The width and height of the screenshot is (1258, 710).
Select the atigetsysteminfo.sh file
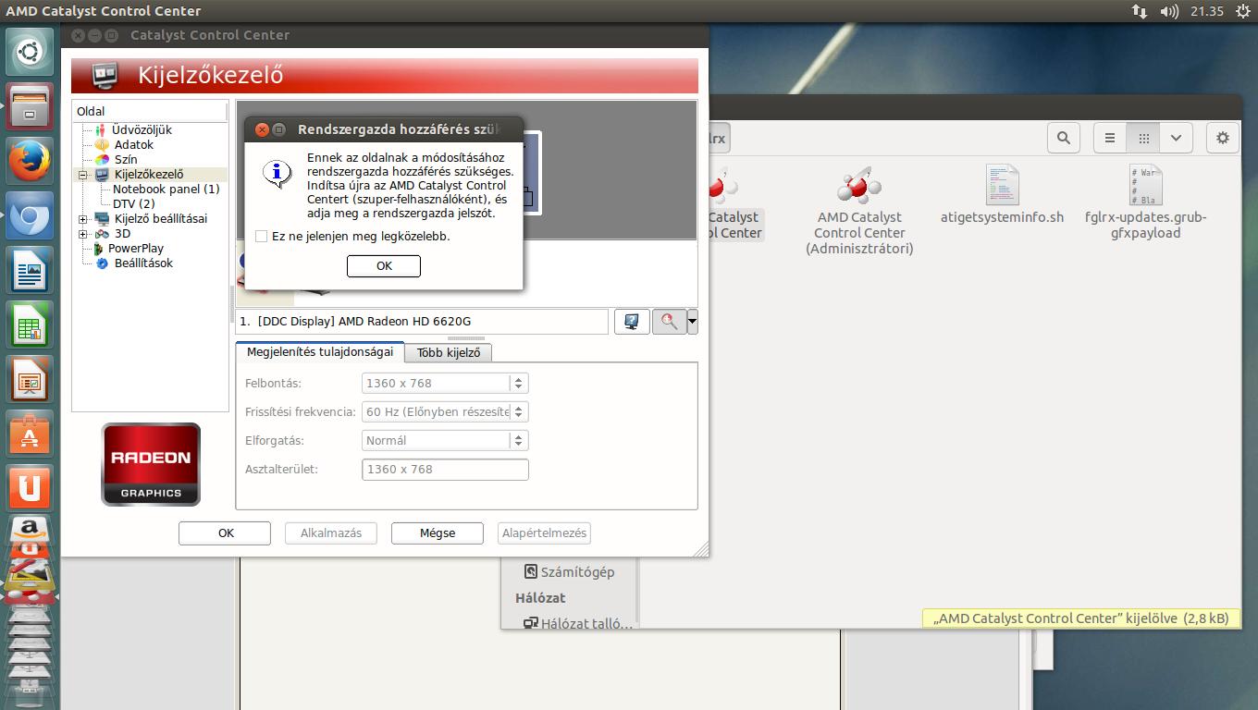coord(1002,195)
